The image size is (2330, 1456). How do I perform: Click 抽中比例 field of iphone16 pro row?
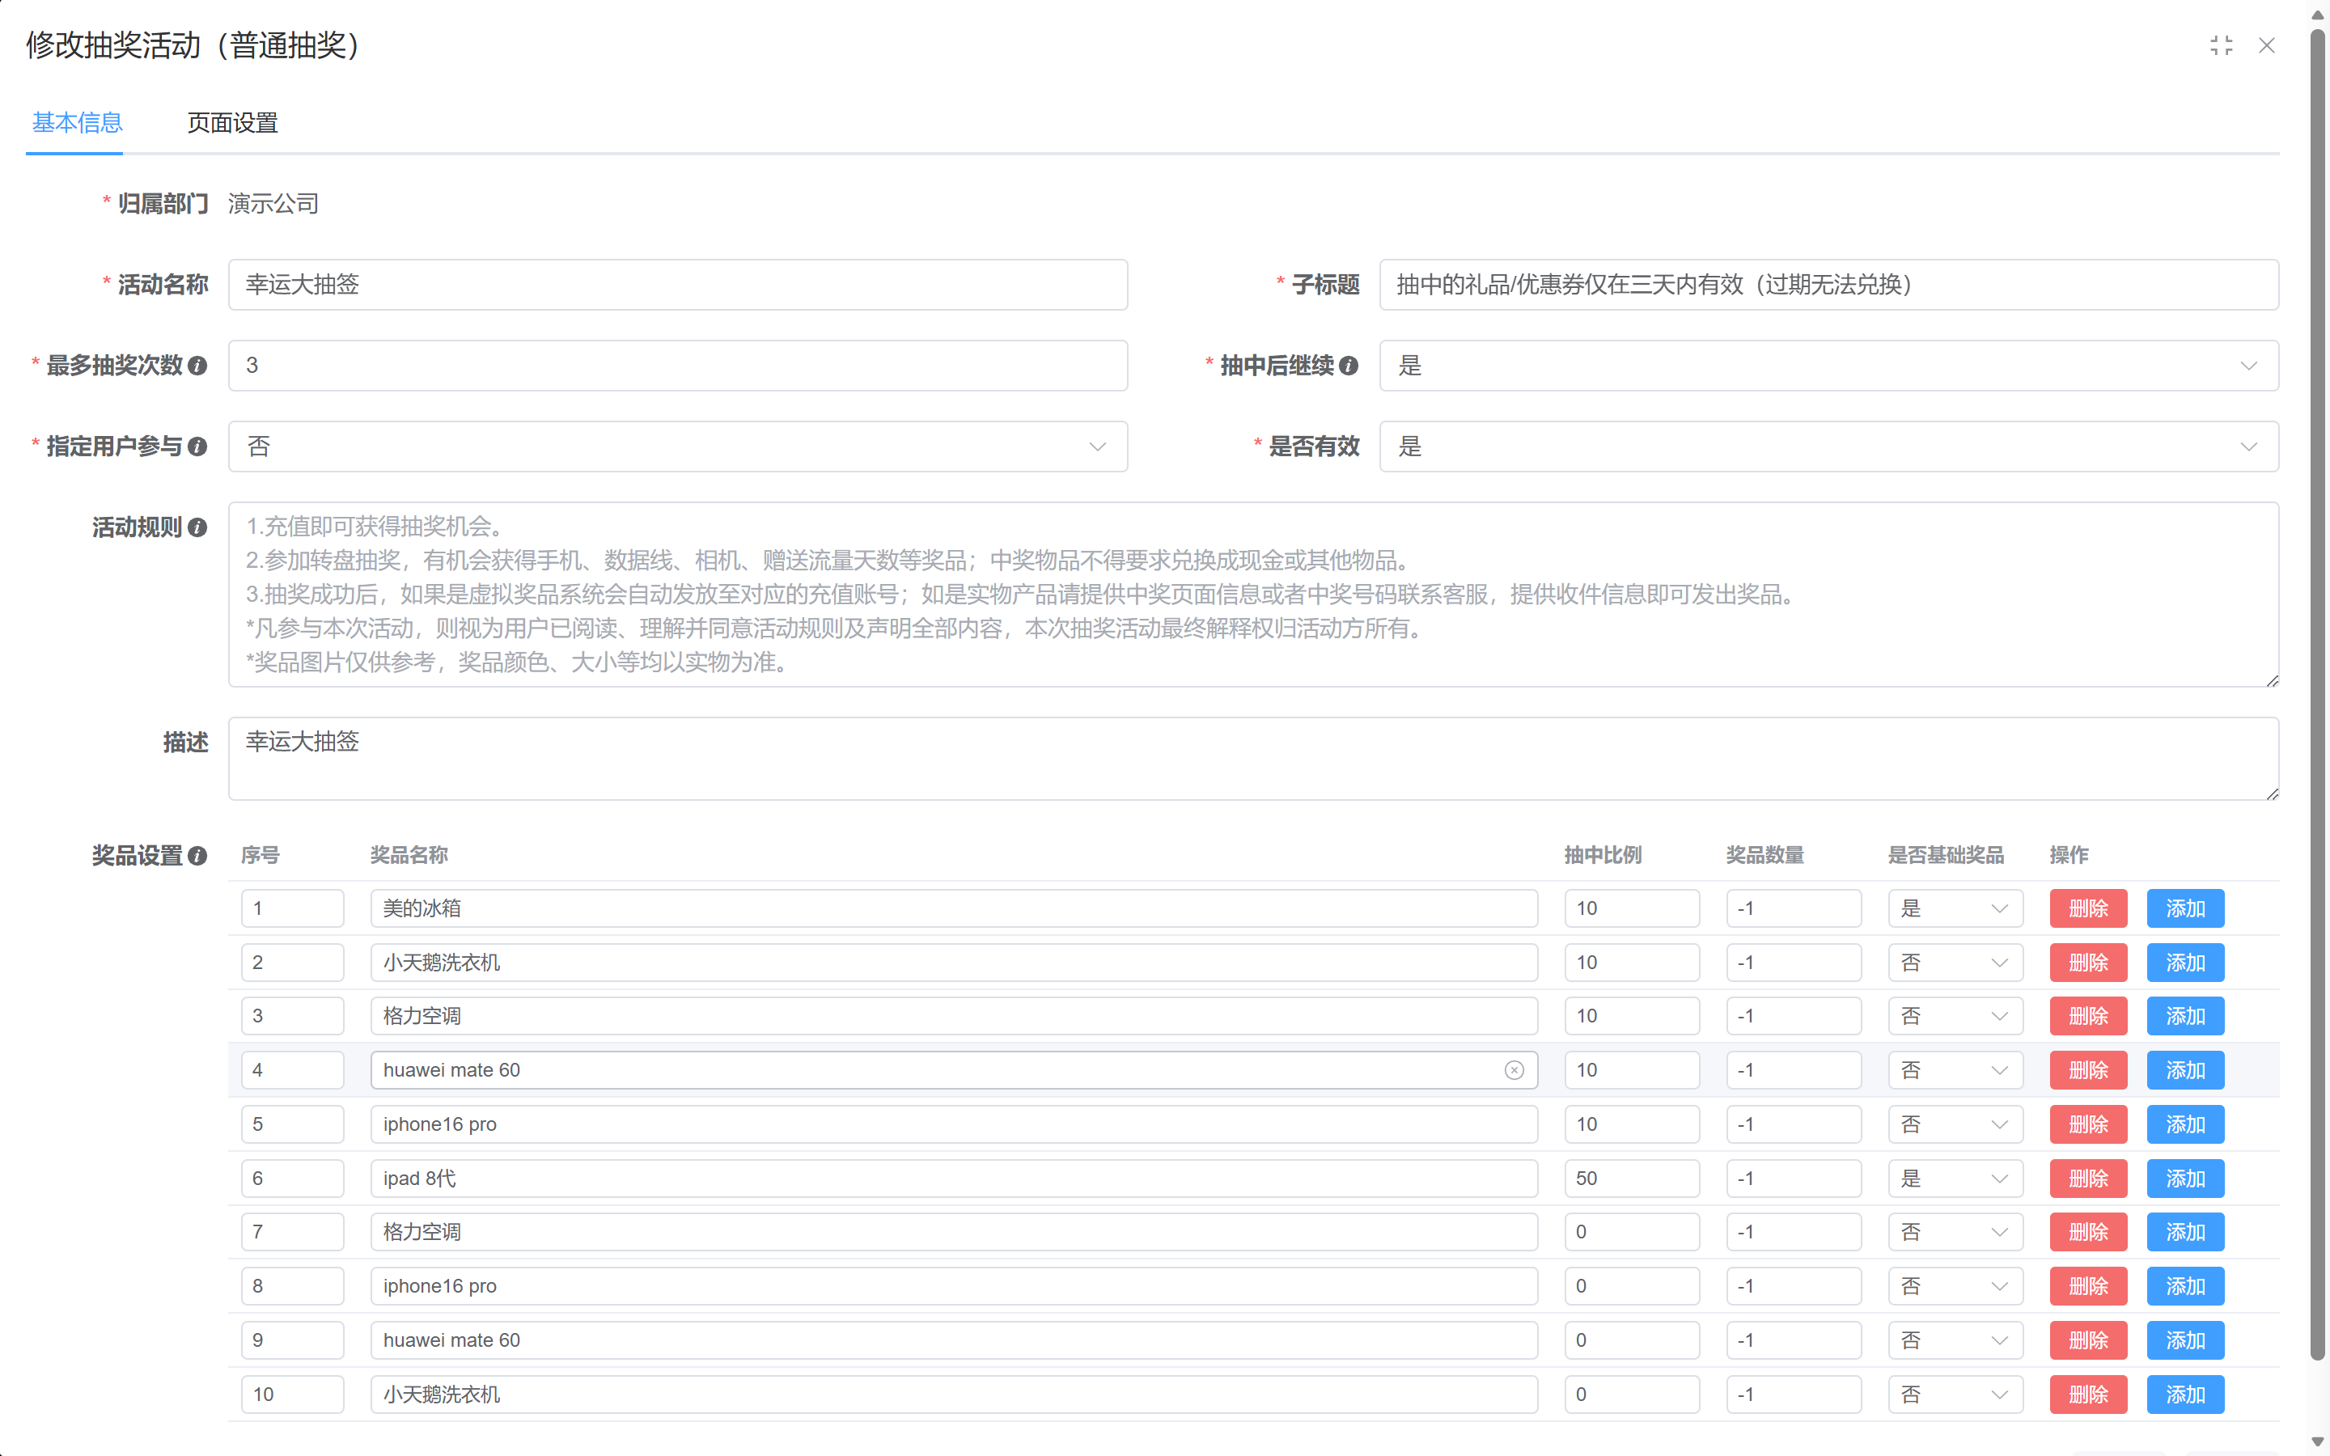coord(1632,1124)
